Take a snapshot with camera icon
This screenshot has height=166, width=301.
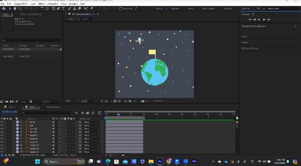pyautogui.click(x=143, y=101)
